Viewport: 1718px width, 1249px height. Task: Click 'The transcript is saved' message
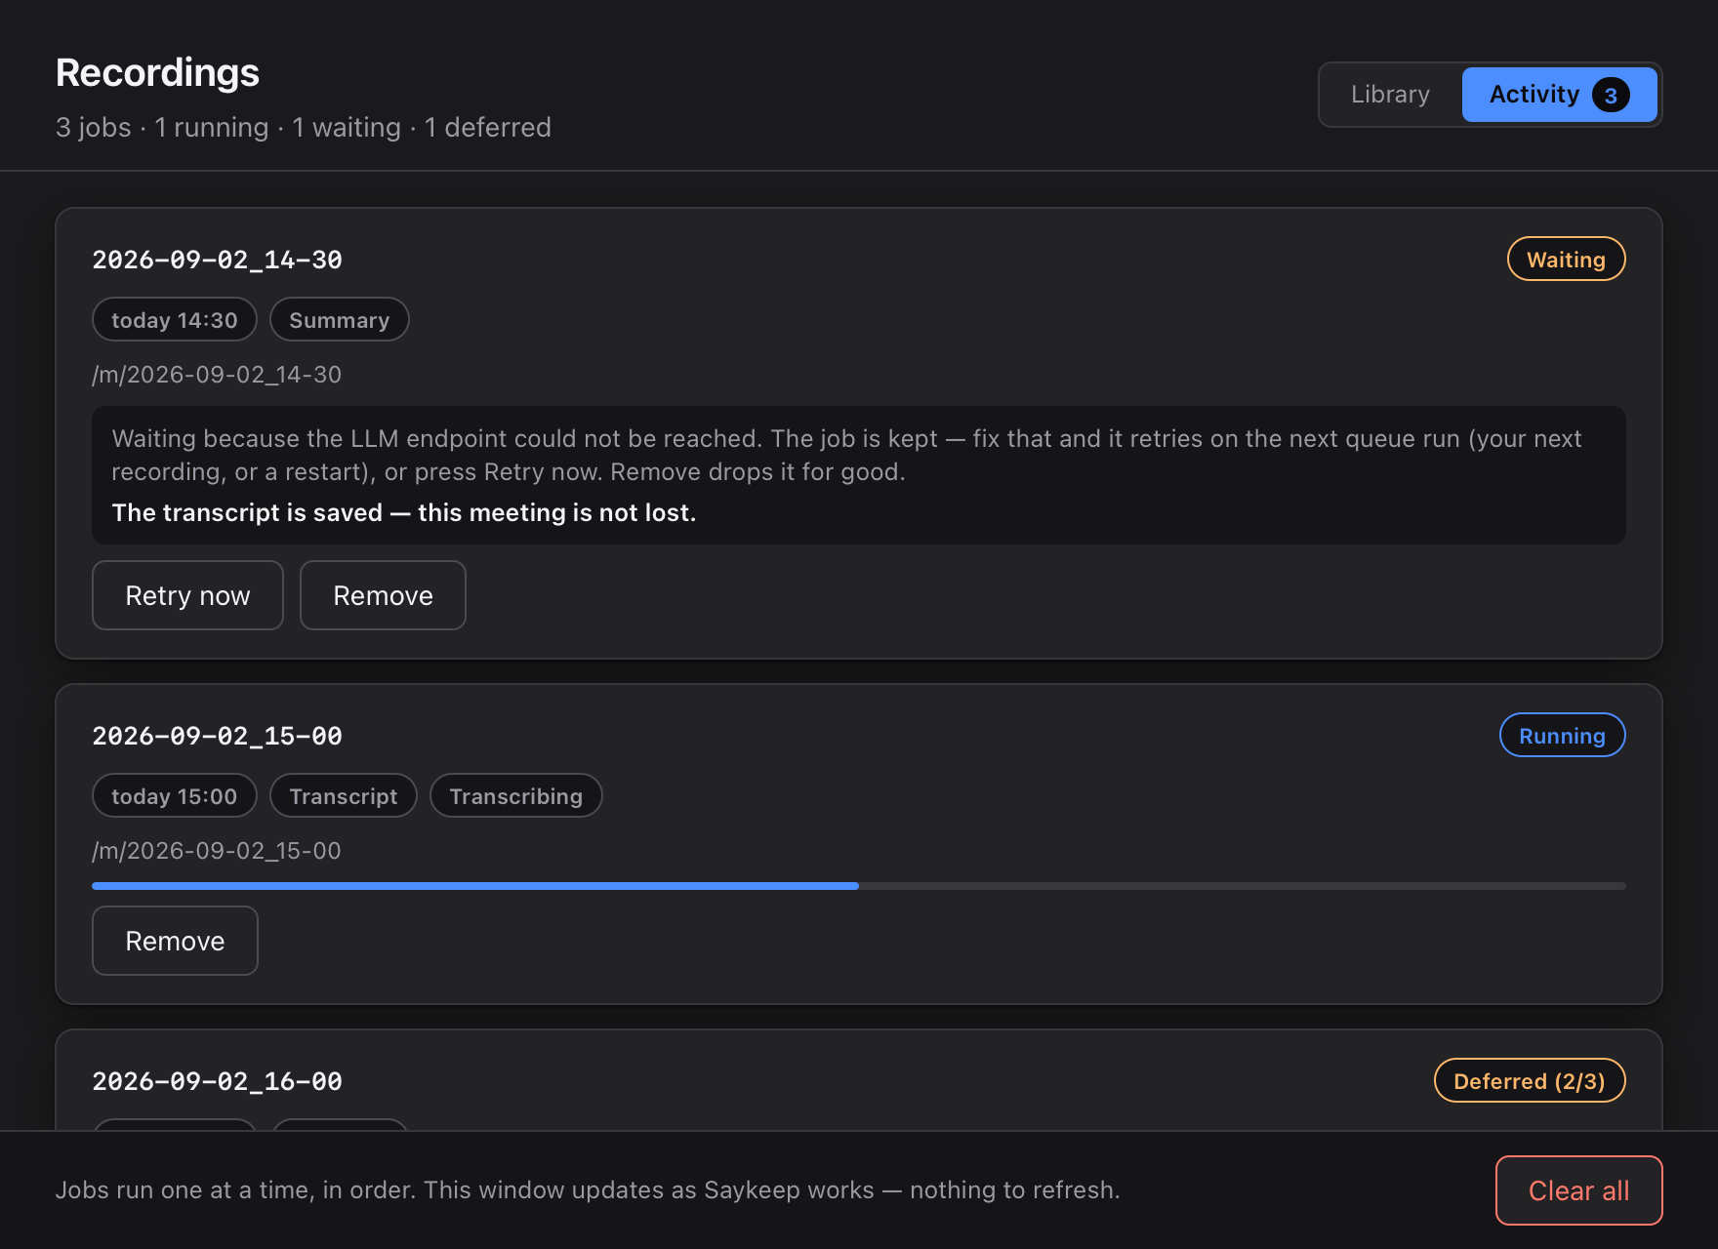(403, 513)
